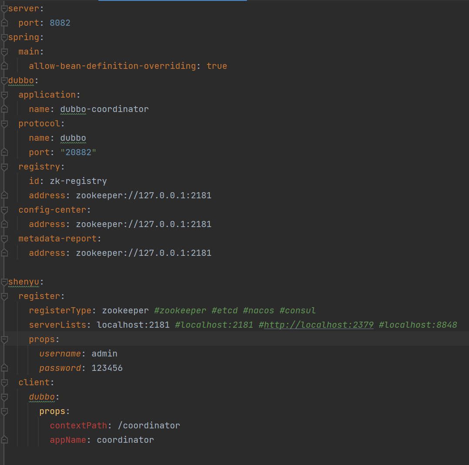Image resolution: width=469 pixels, height=465 pixels.
Task: Click the 'allow-bean-definition-overriding' key
Action: tap(112, 66)
